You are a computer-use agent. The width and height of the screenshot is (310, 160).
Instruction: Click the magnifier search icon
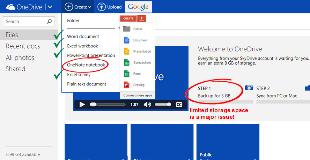tap(49, 21)
